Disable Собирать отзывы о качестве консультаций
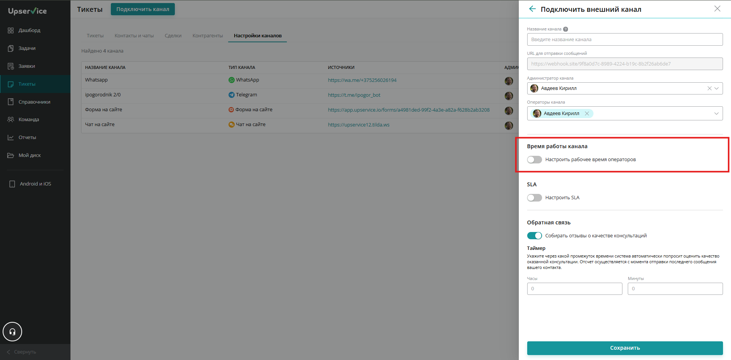The height and width of the screenshot is (360, 731). [534, 236]
